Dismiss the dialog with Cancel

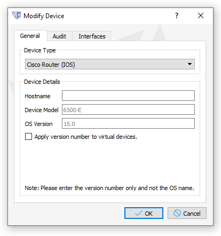click(x=187, y=213)
